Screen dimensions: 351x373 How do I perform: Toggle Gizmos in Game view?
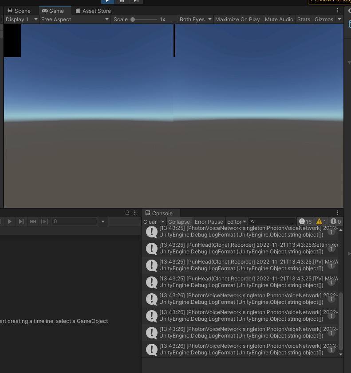(324, 19)
